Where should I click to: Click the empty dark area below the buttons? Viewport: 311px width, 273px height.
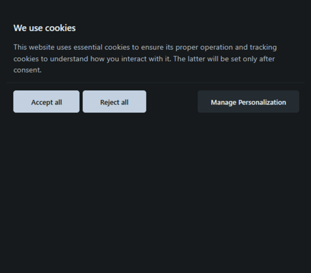point(155,193)
